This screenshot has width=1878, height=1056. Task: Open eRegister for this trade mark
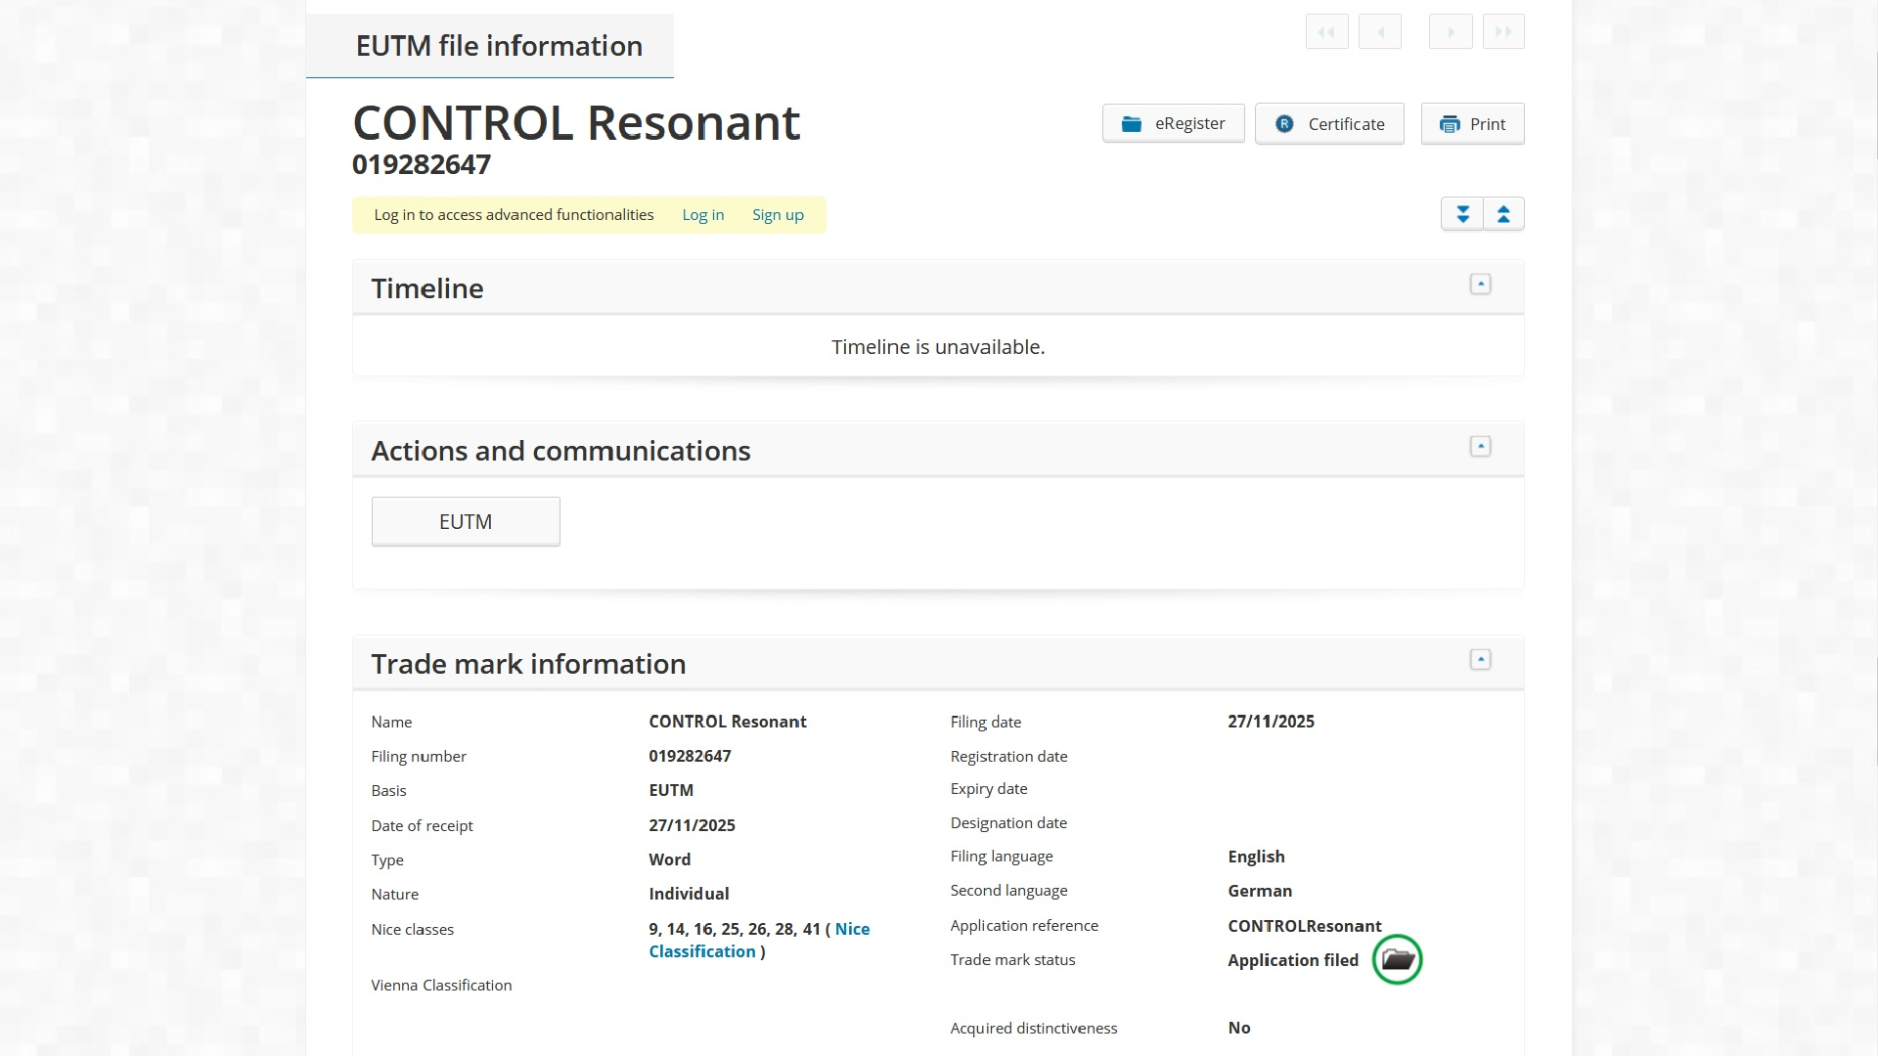coord(1173,124)
